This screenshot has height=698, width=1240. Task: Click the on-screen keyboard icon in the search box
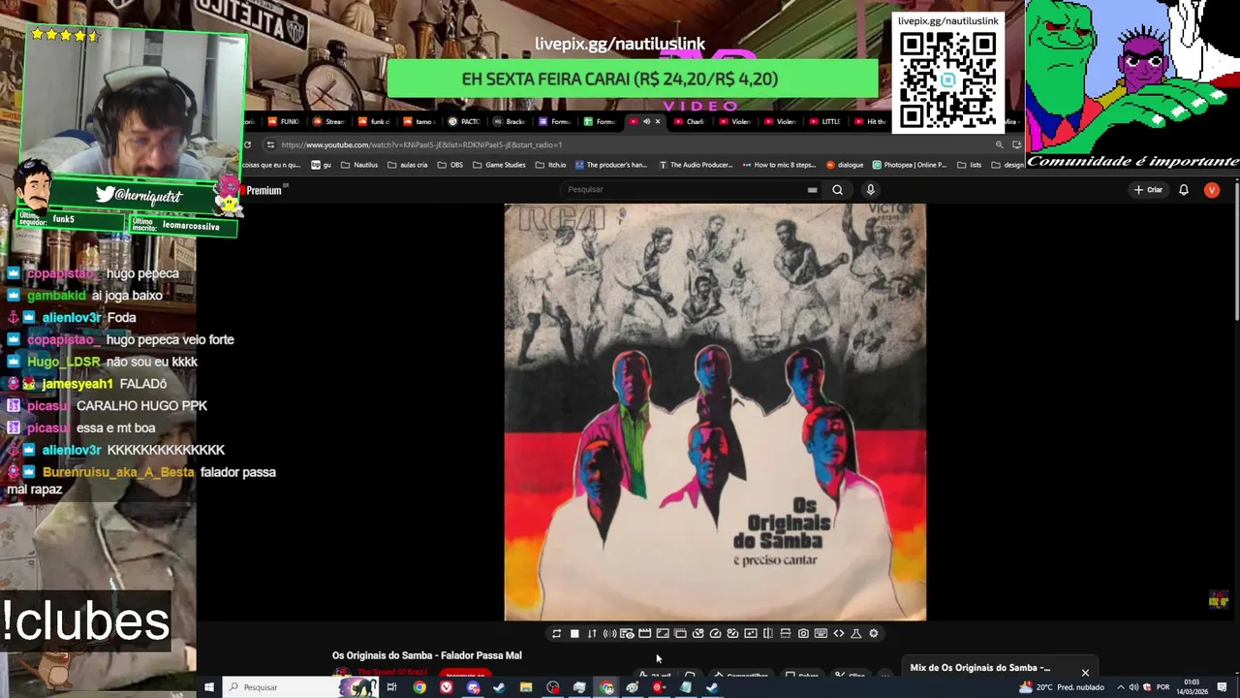coord(812,190)
